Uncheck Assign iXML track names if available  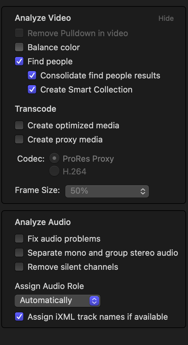click(x=19, y=317)
